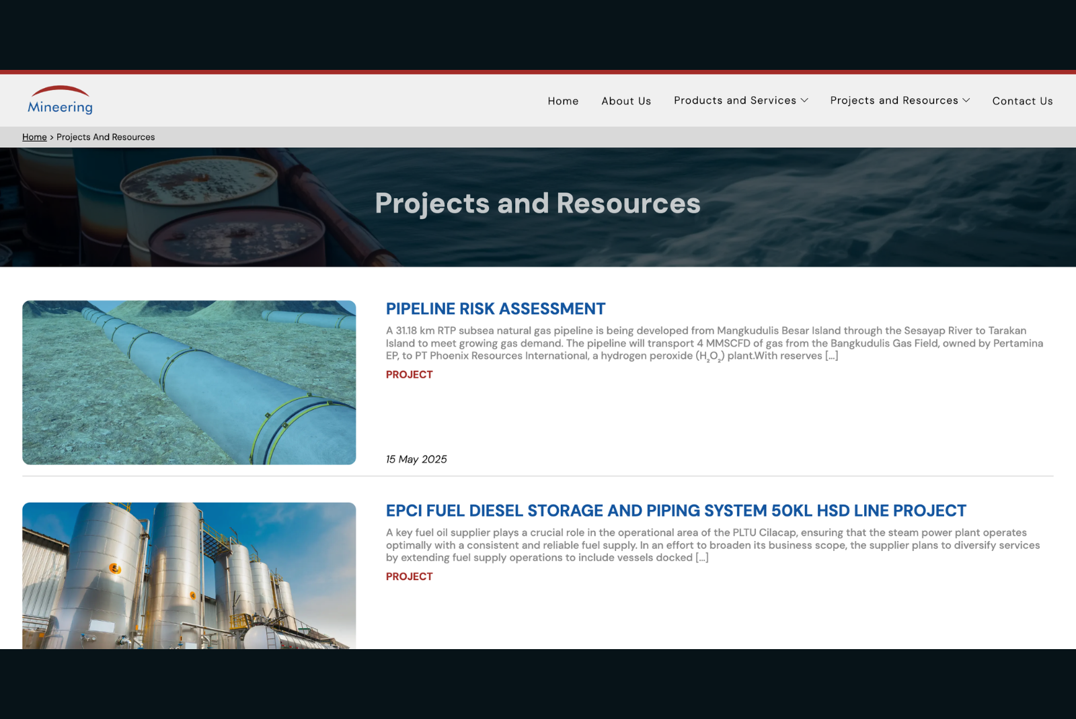Click the Projects and Resources banner heading
Screen dimensions: 1076x719
(537, 204)
